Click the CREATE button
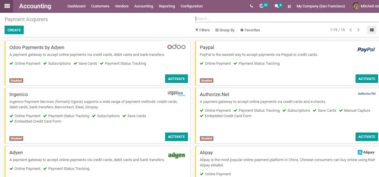The width and height of the screenshot is (379, 177). 14,30
